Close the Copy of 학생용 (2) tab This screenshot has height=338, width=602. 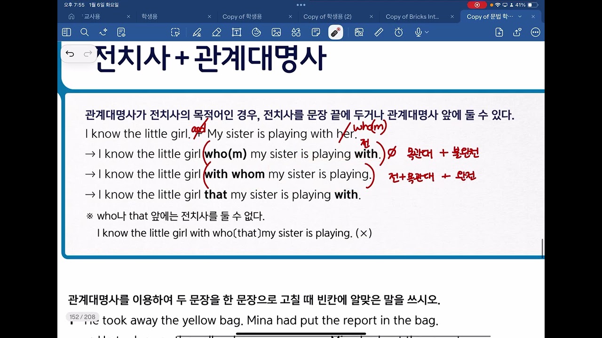(x=371, y=16)
